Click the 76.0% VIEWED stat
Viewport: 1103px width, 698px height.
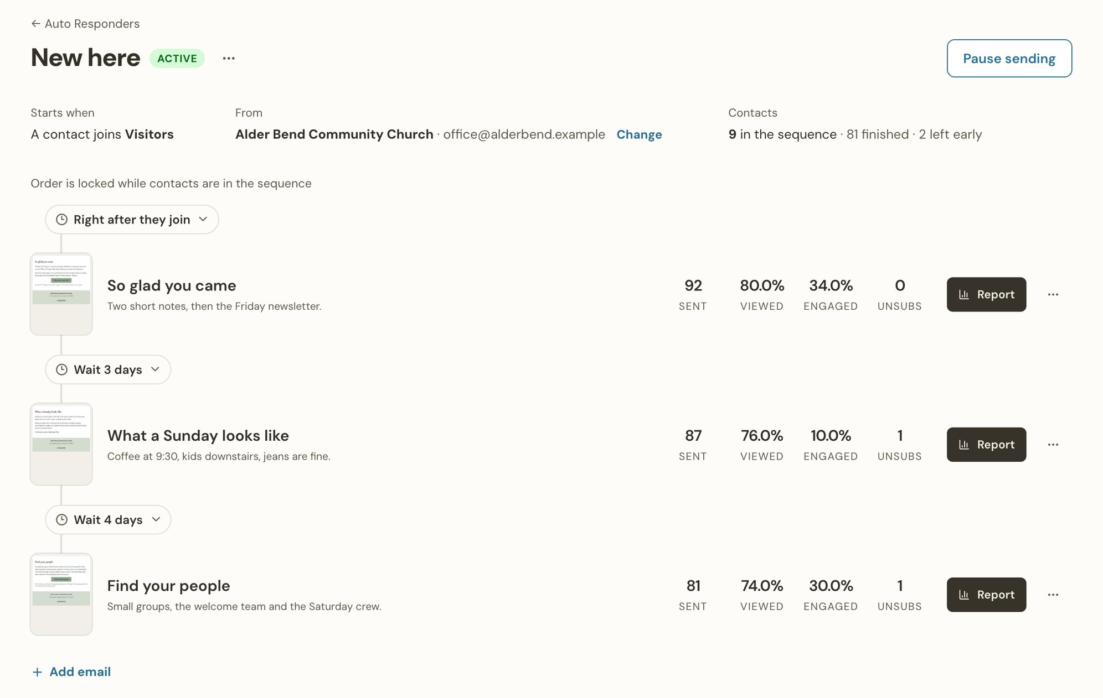tap(762, 445)
